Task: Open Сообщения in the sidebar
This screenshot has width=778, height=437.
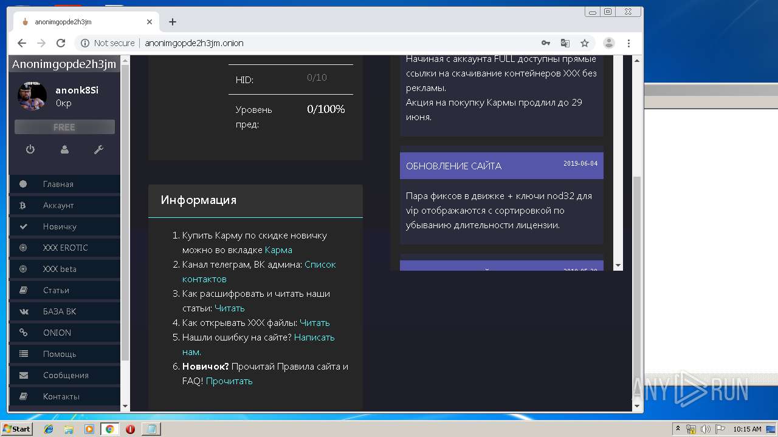Action: (x=64, y=375)
